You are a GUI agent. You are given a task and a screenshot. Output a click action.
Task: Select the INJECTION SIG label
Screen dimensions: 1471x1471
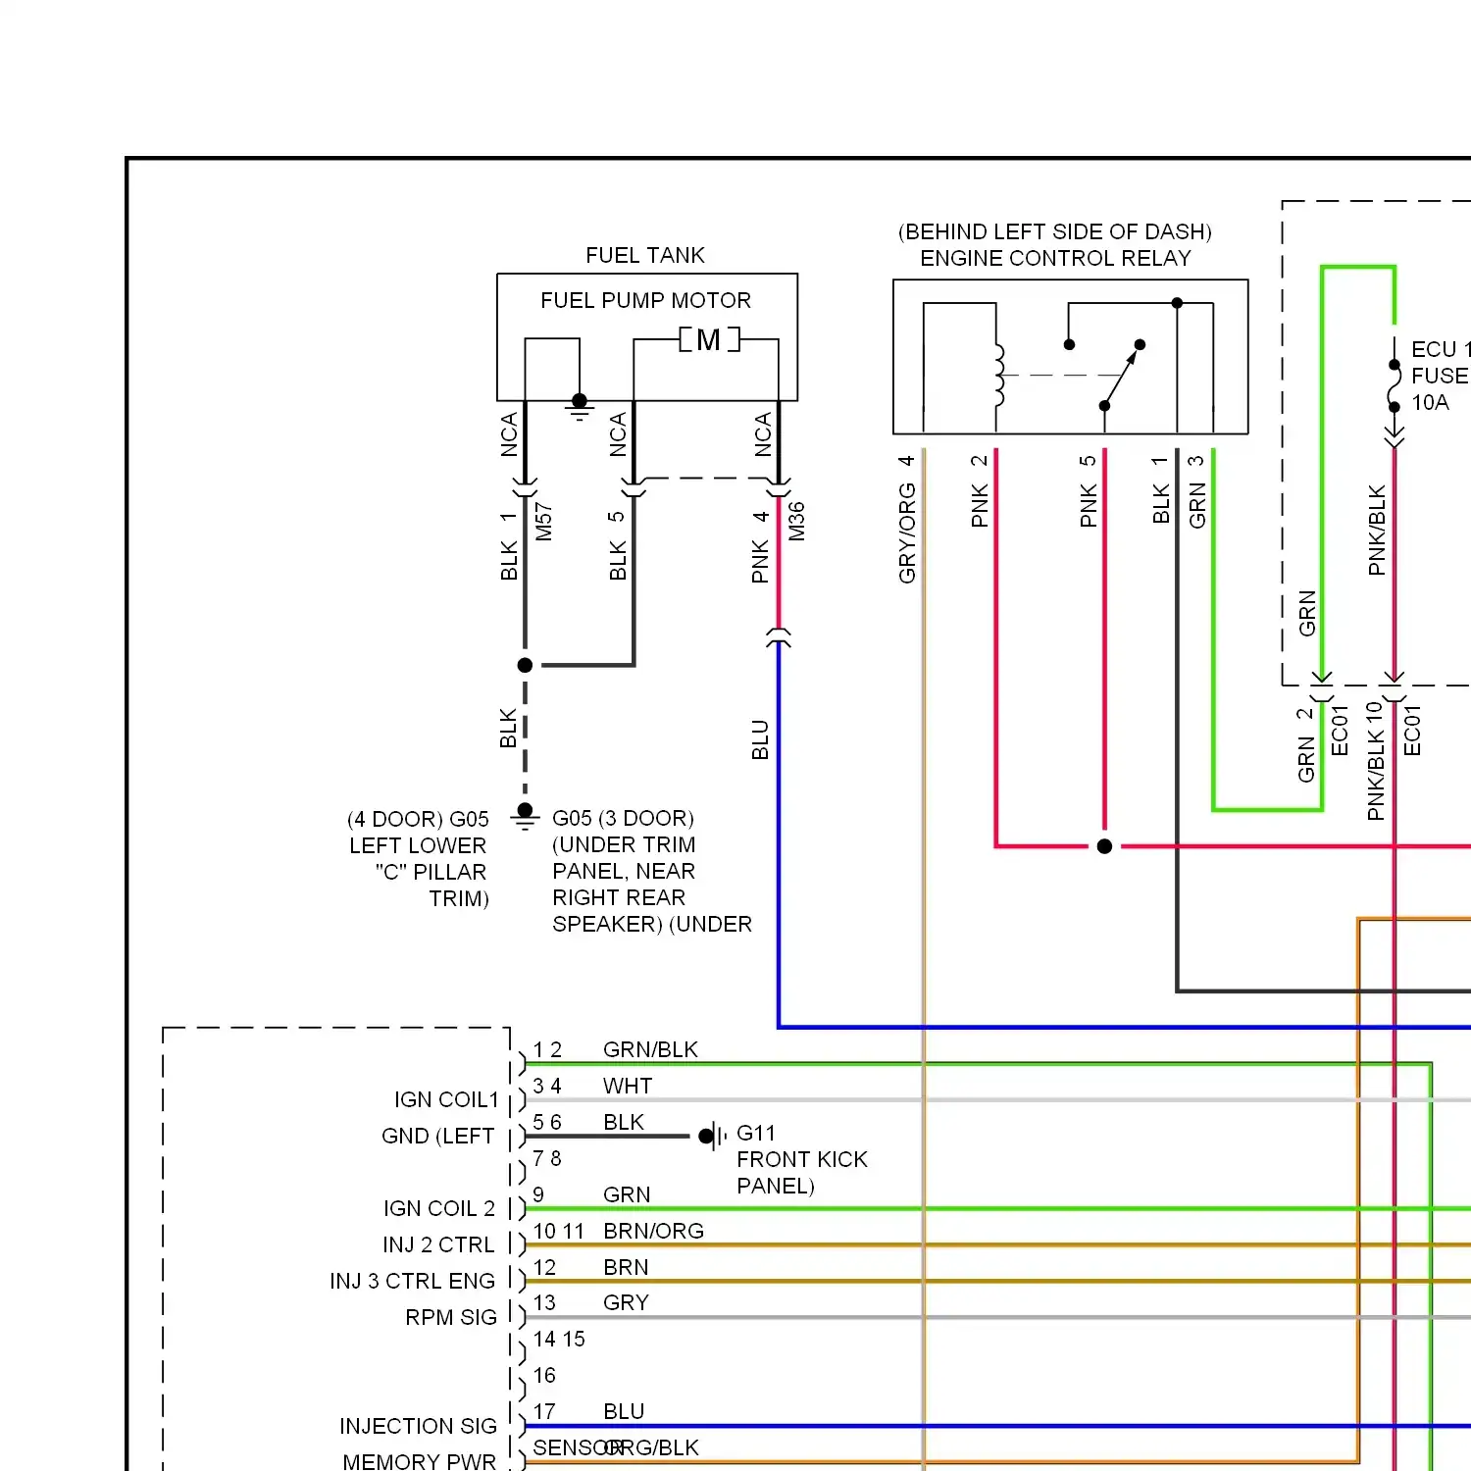[419, 1426]
